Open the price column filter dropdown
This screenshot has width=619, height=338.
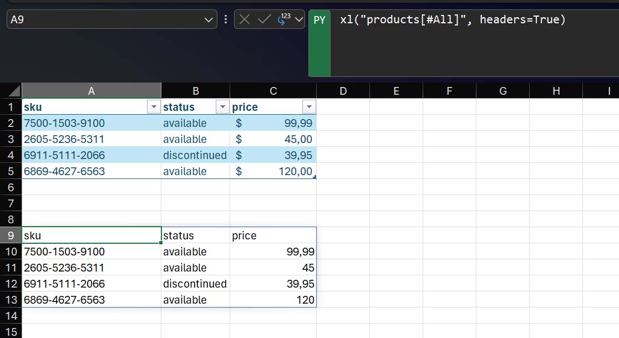309,107
